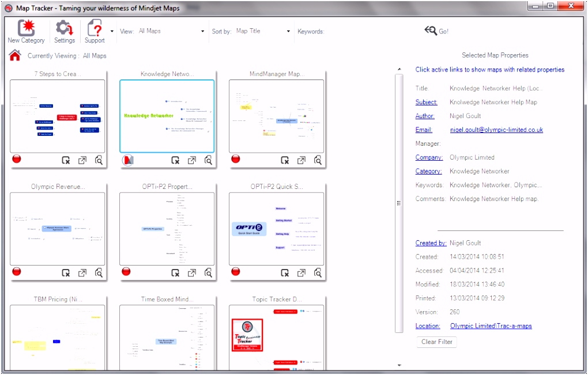Click the Subject: property link
The image size is (588, 375).
tap(427, 103)
